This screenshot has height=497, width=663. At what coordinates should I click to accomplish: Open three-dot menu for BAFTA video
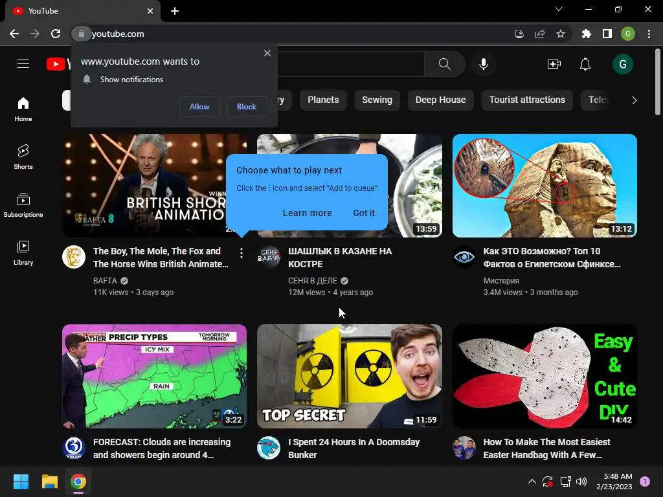coord(241,253)
